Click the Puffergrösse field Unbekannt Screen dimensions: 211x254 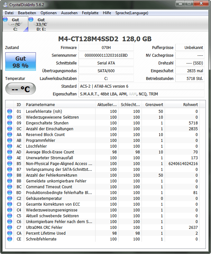pos(190,48)
